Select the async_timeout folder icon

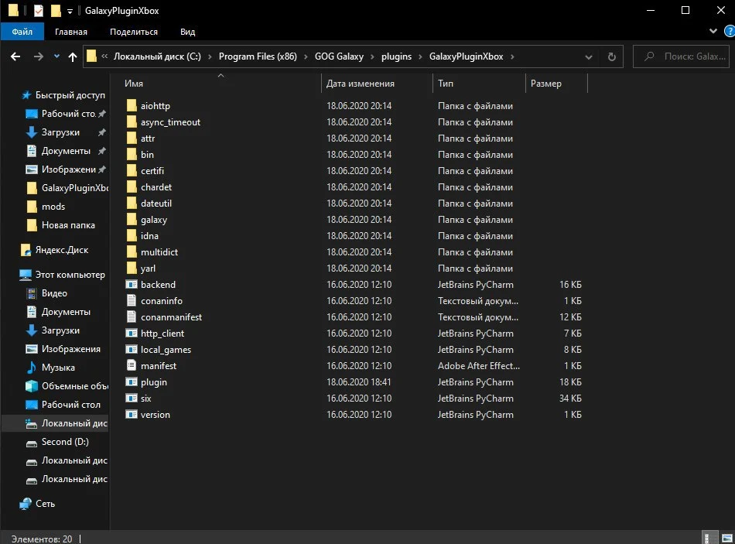(132, 122)
